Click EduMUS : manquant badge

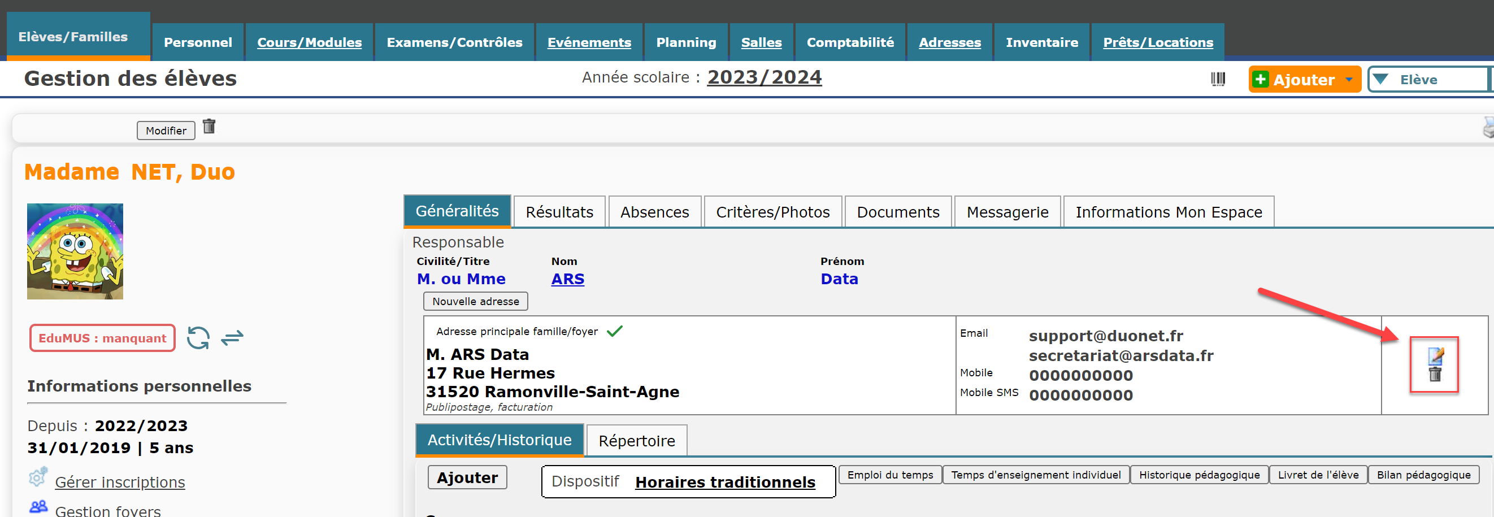coord(102,338)
